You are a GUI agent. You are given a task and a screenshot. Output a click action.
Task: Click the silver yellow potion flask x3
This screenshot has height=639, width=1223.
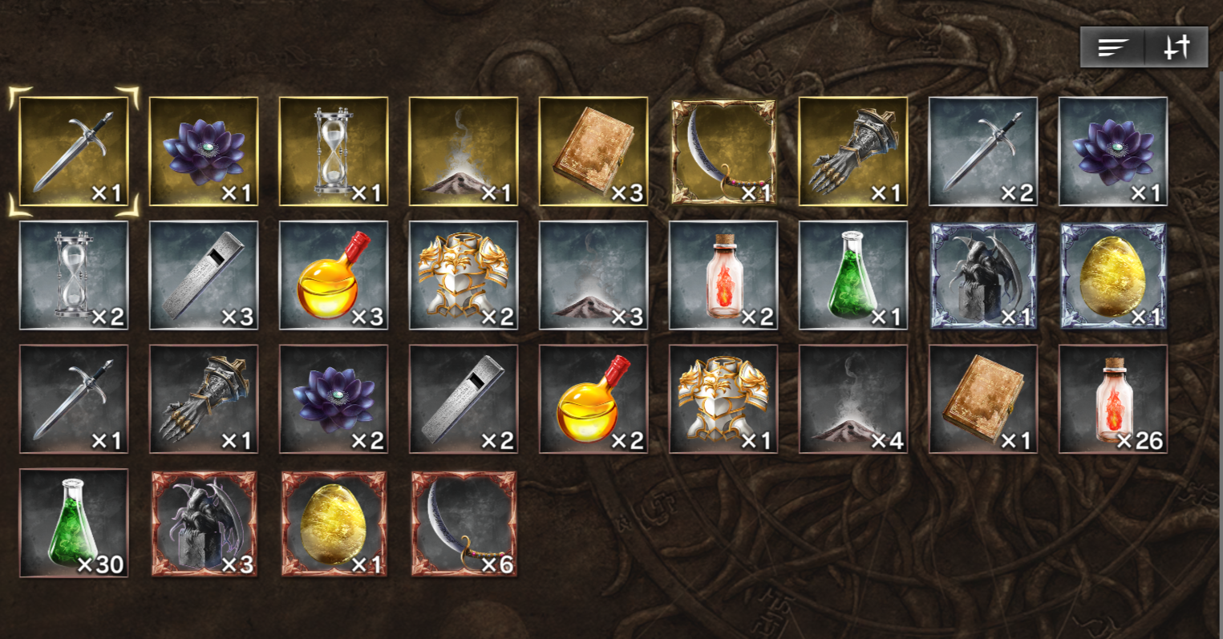pyautogui.click(x=334, y=275)
